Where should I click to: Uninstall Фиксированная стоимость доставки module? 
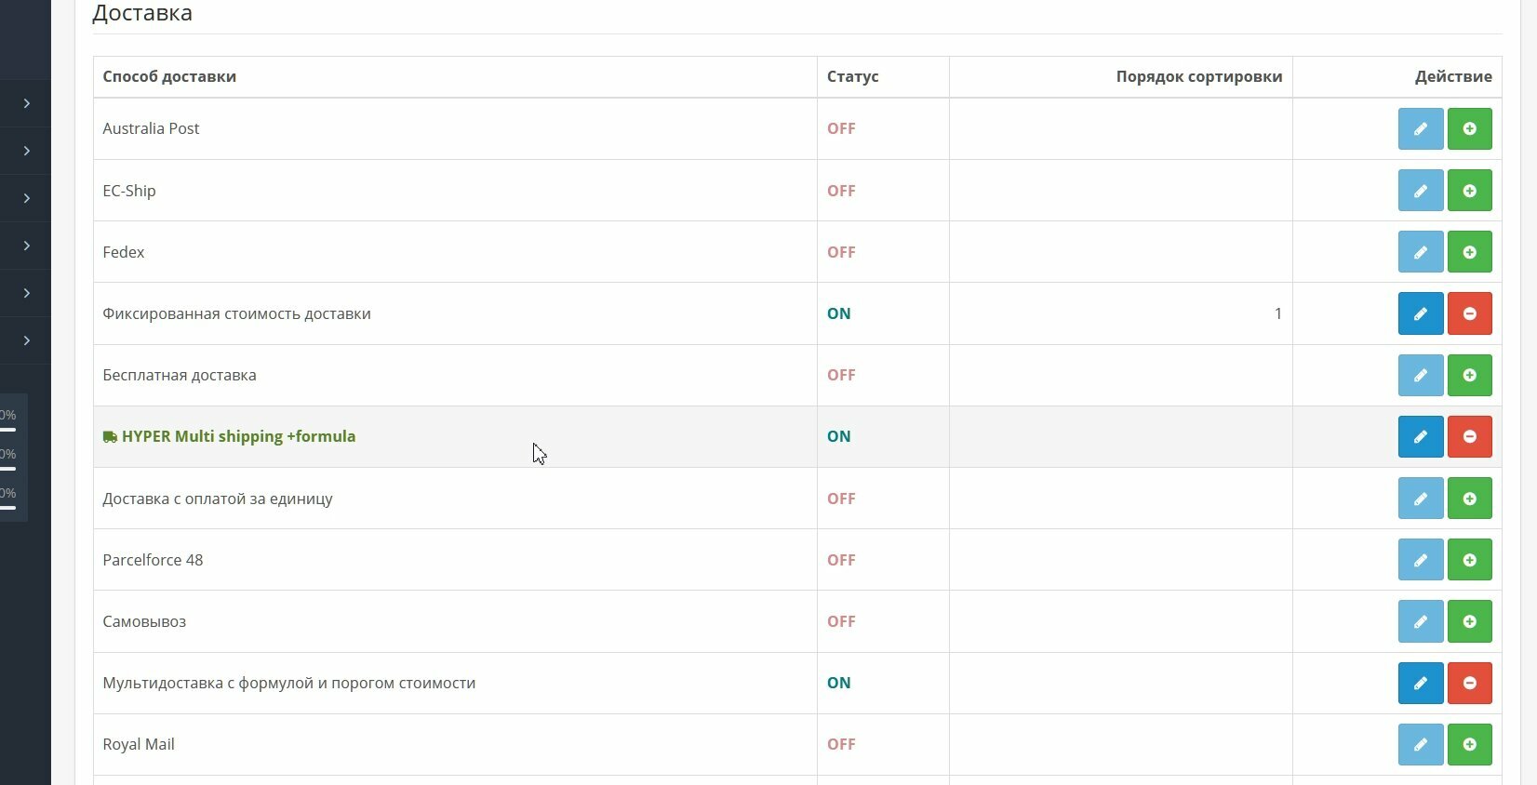coord(1469,313)
